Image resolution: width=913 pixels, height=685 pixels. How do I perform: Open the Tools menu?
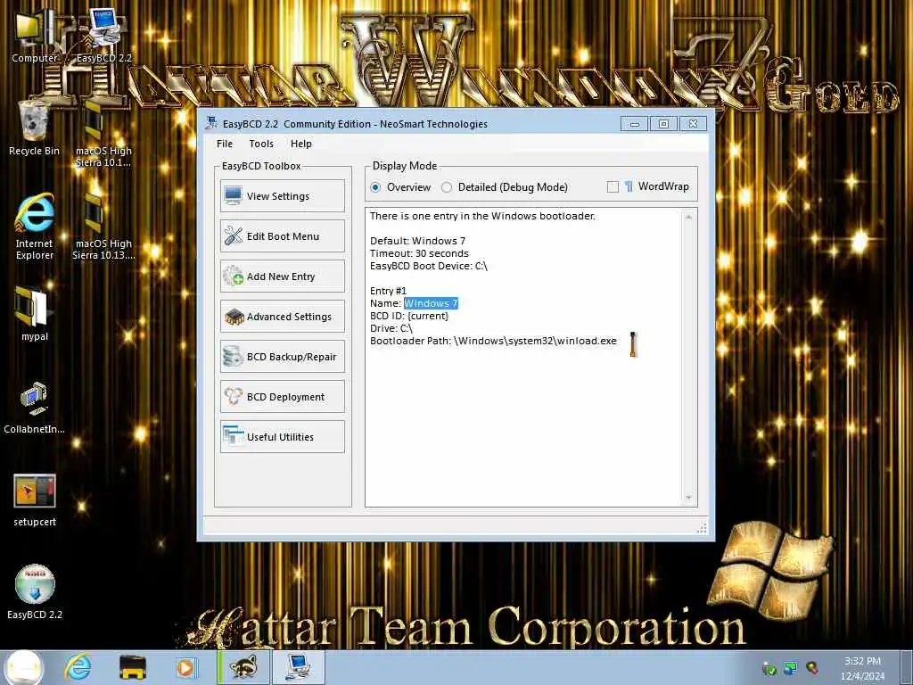tap(261, 144)
